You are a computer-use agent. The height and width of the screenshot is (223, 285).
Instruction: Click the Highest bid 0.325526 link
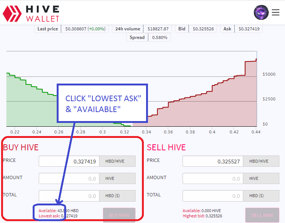tap(202, 216)
